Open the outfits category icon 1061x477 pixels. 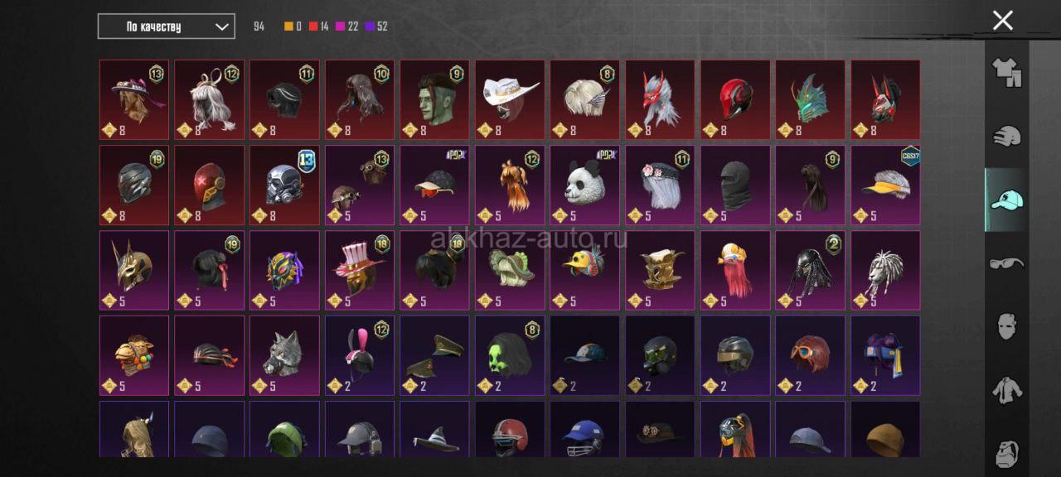pos(1006,73)
